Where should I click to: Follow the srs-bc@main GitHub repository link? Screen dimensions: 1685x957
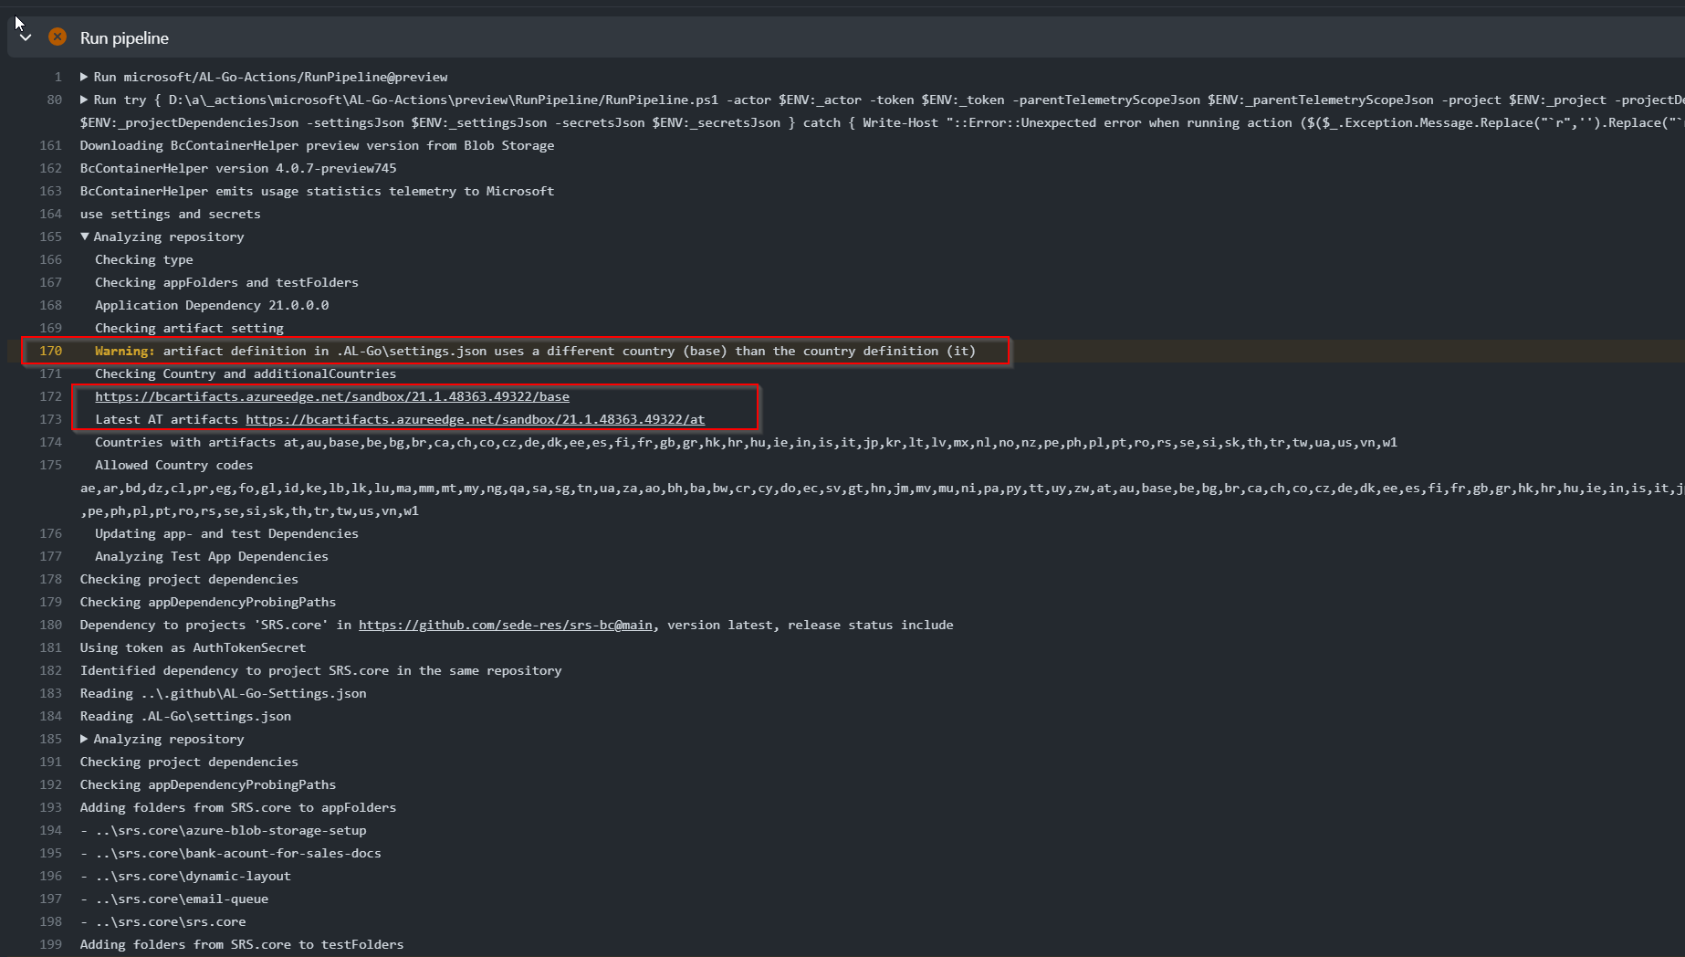click(x=506, y=625)
